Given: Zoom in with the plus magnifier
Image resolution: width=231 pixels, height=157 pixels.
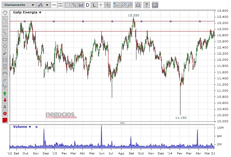Looking at the screenshot, I should pyautogui.click(x=130, y=5).
